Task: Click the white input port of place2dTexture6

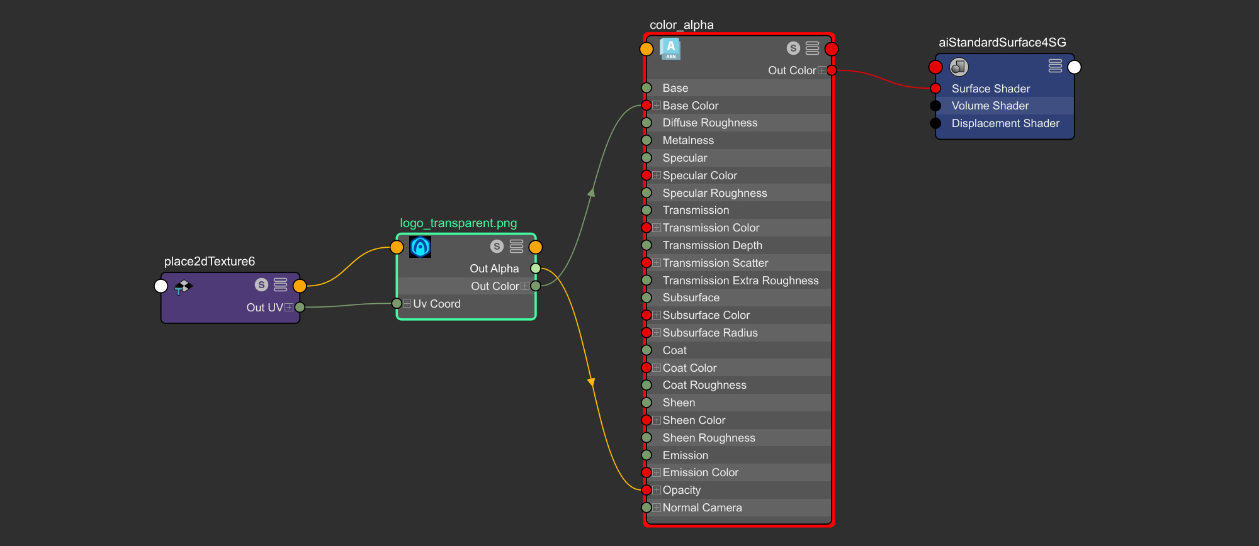Action: (161, 286)
